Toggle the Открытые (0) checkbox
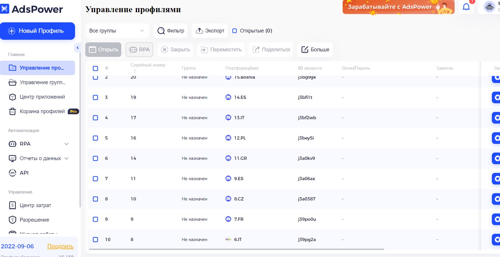The width and height of the screenshot is (500, 257). coord(234,31)
